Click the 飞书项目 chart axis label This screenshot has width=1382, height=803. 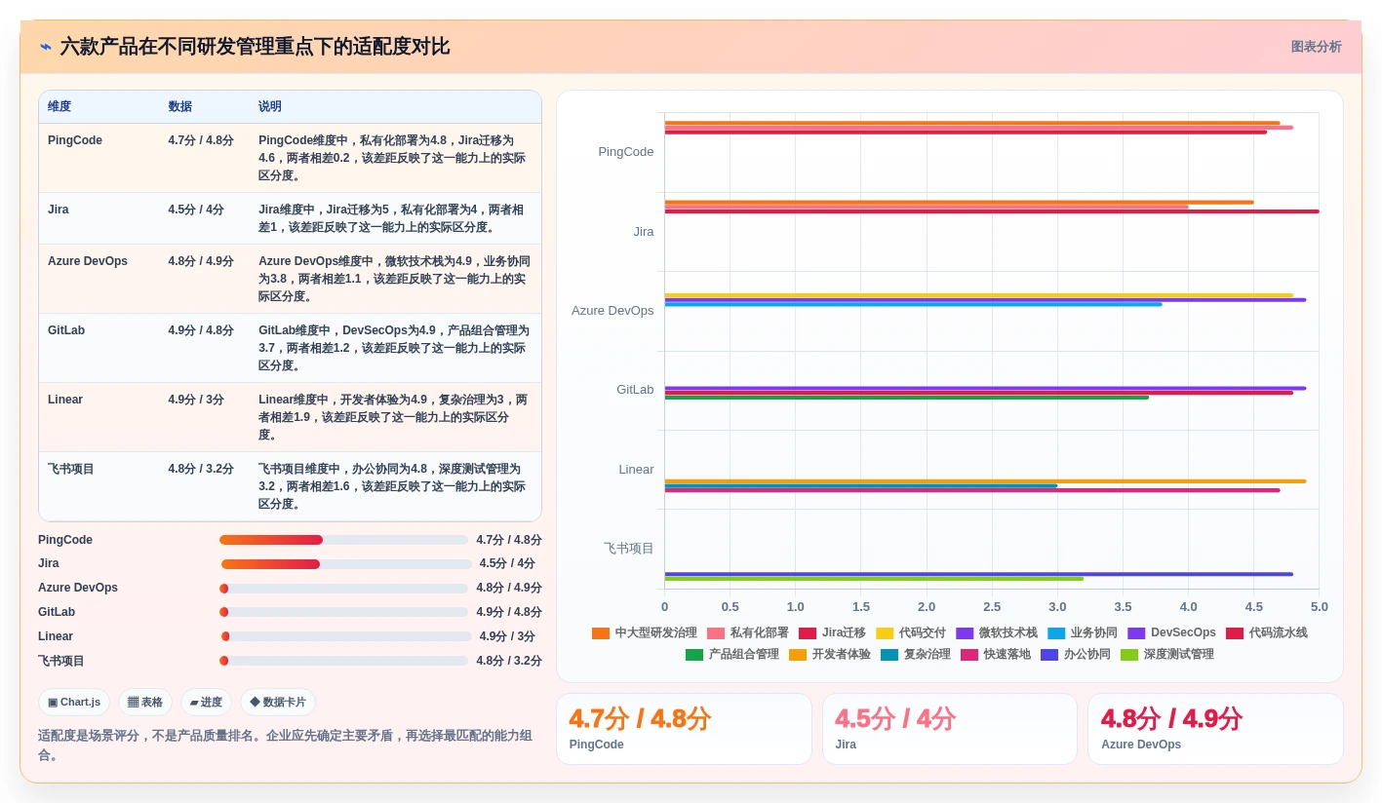[629, 549]
